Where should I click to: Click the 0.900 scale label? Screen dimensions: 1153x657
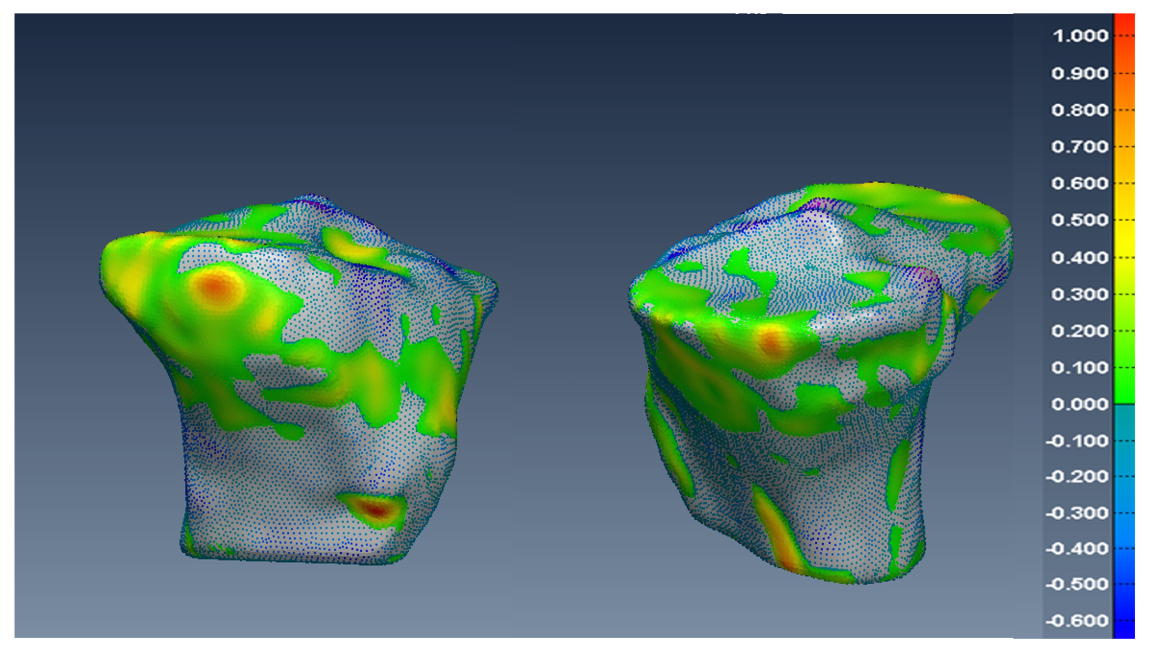tap(1080, 73)
